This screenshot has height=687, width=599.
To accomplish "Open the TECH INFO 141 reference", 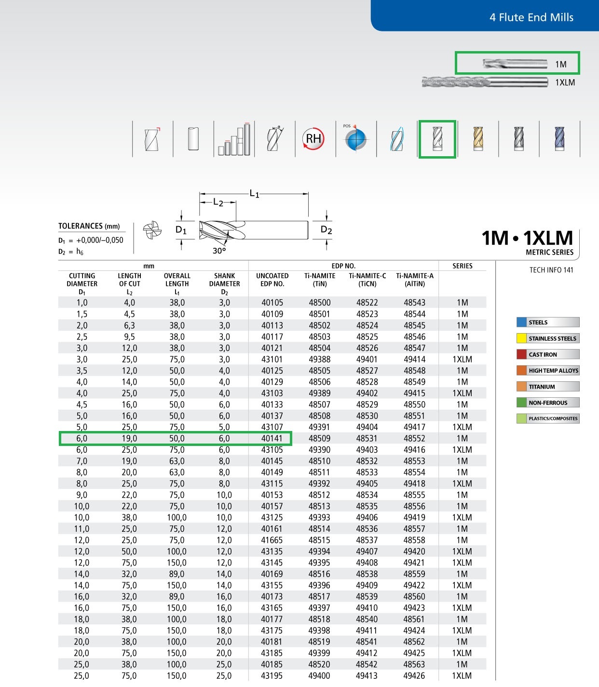I will 551,270.
